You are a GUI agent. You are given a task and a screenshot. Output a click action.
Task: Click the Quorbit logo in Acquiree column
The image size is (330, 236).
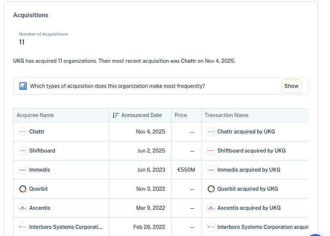point(23,189)
